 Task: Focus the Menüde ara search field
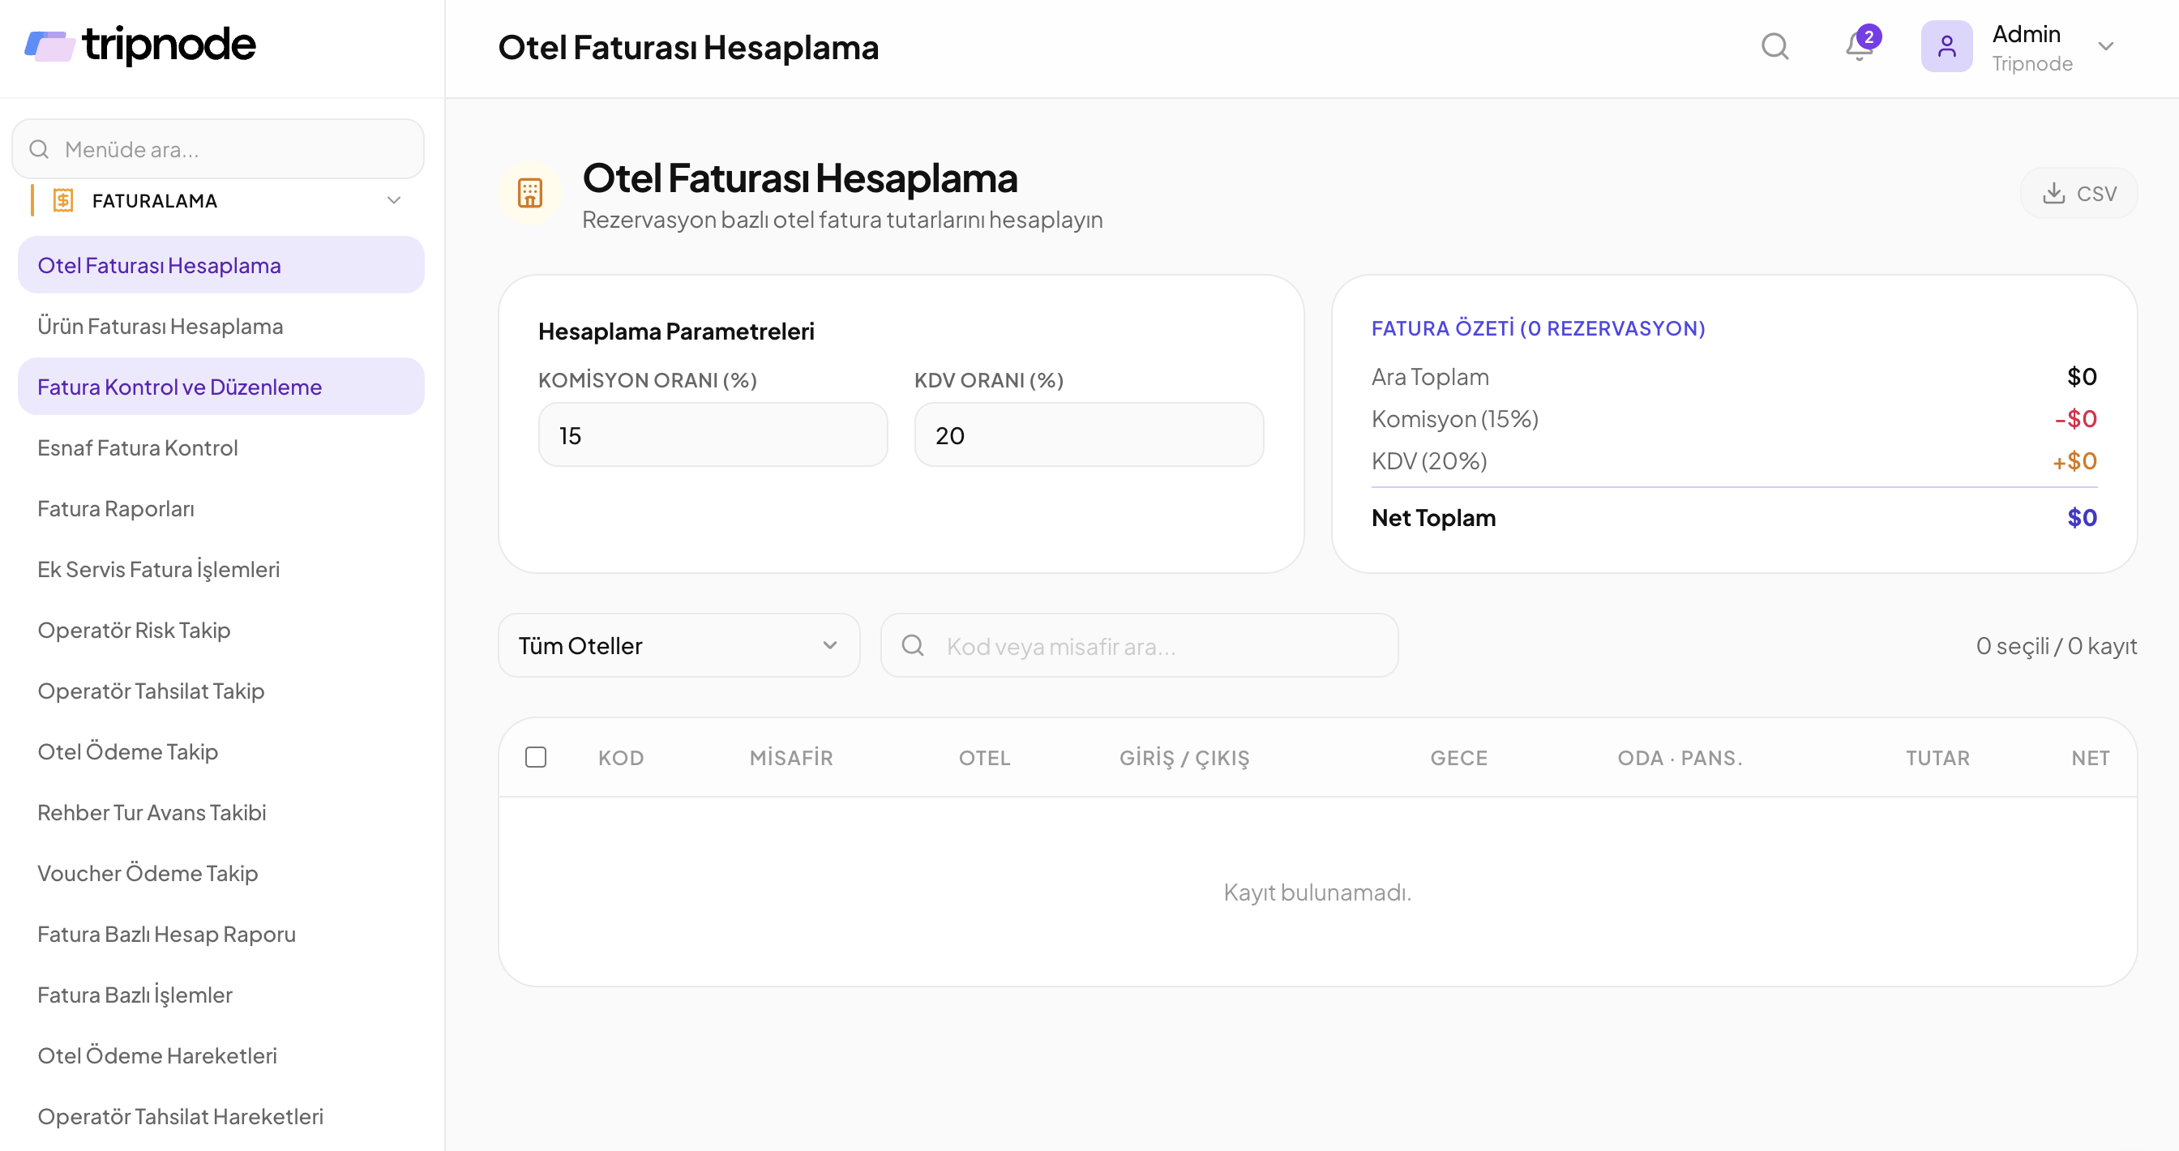[218, 149]
